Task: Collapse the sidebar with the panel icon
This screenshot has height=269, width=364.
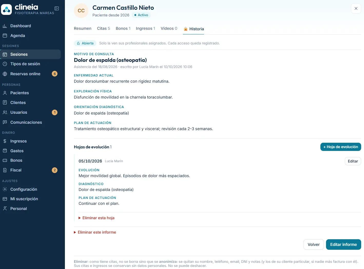Action: pos(57,8)
